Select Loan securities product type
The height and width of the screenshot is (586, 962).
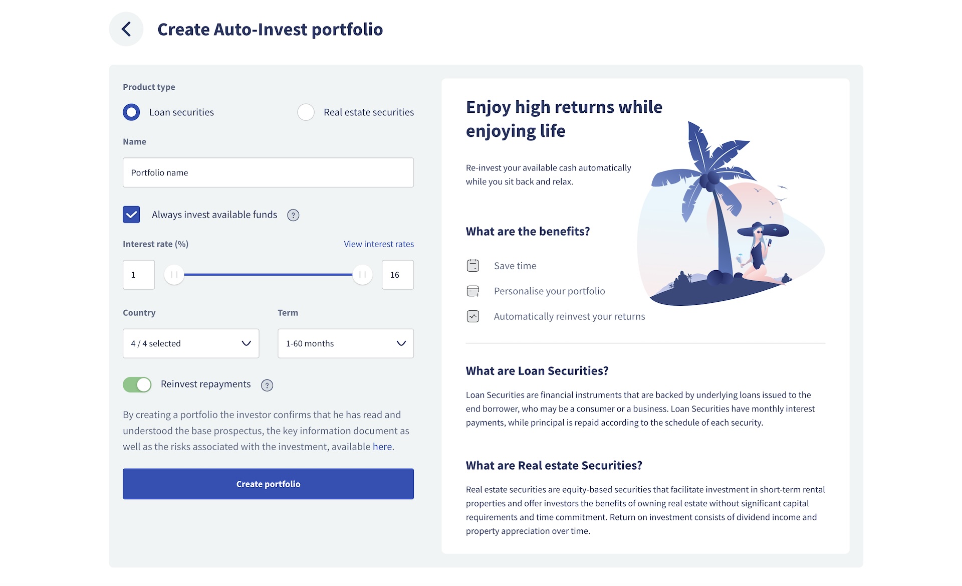coord(131,112)
